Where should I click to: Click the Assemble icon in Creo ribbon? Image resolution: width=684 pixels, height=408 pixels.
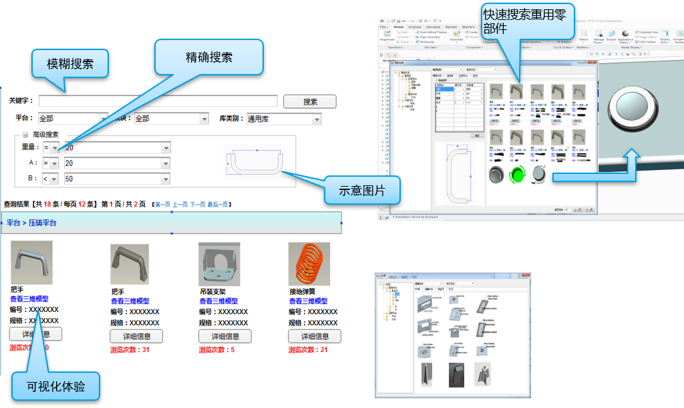click(x=456, y=34)
